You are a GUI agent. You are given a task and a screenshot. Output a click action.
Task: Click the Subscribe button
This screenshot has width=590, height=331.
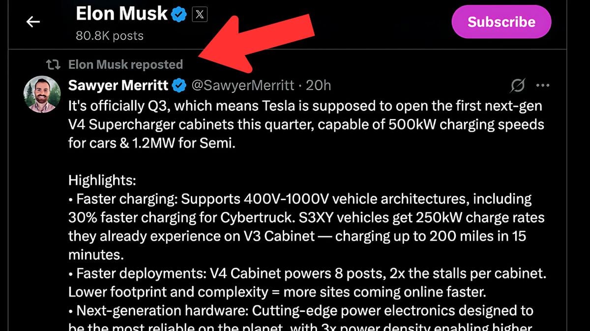[x=501, y=22]
